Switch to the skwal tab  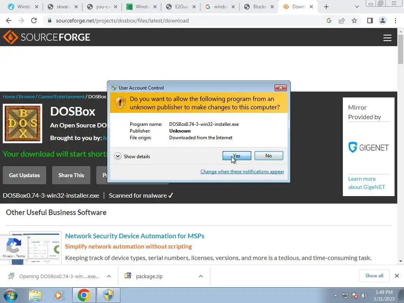(63, 7)
